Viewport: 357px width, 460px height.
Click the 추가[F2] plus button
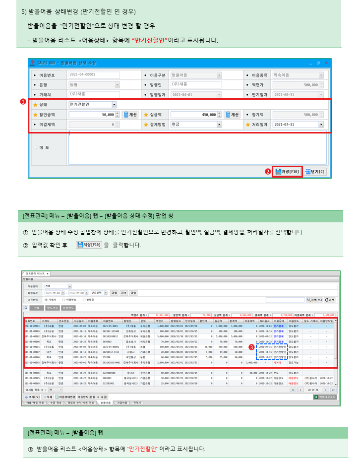(x=32, y=397)
